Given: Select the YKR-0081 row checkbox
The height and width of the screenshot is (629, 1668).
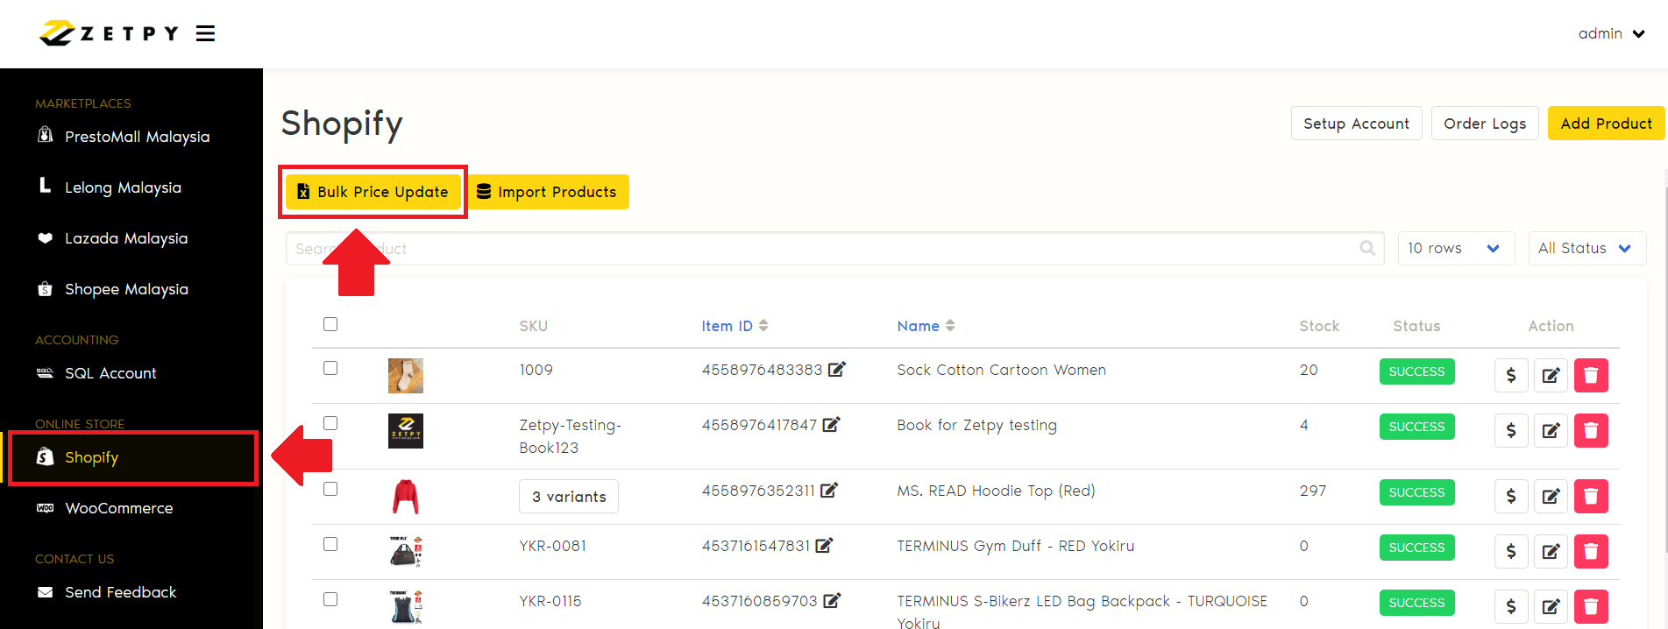Looking at the screenshot, I should tap(330, 544).
